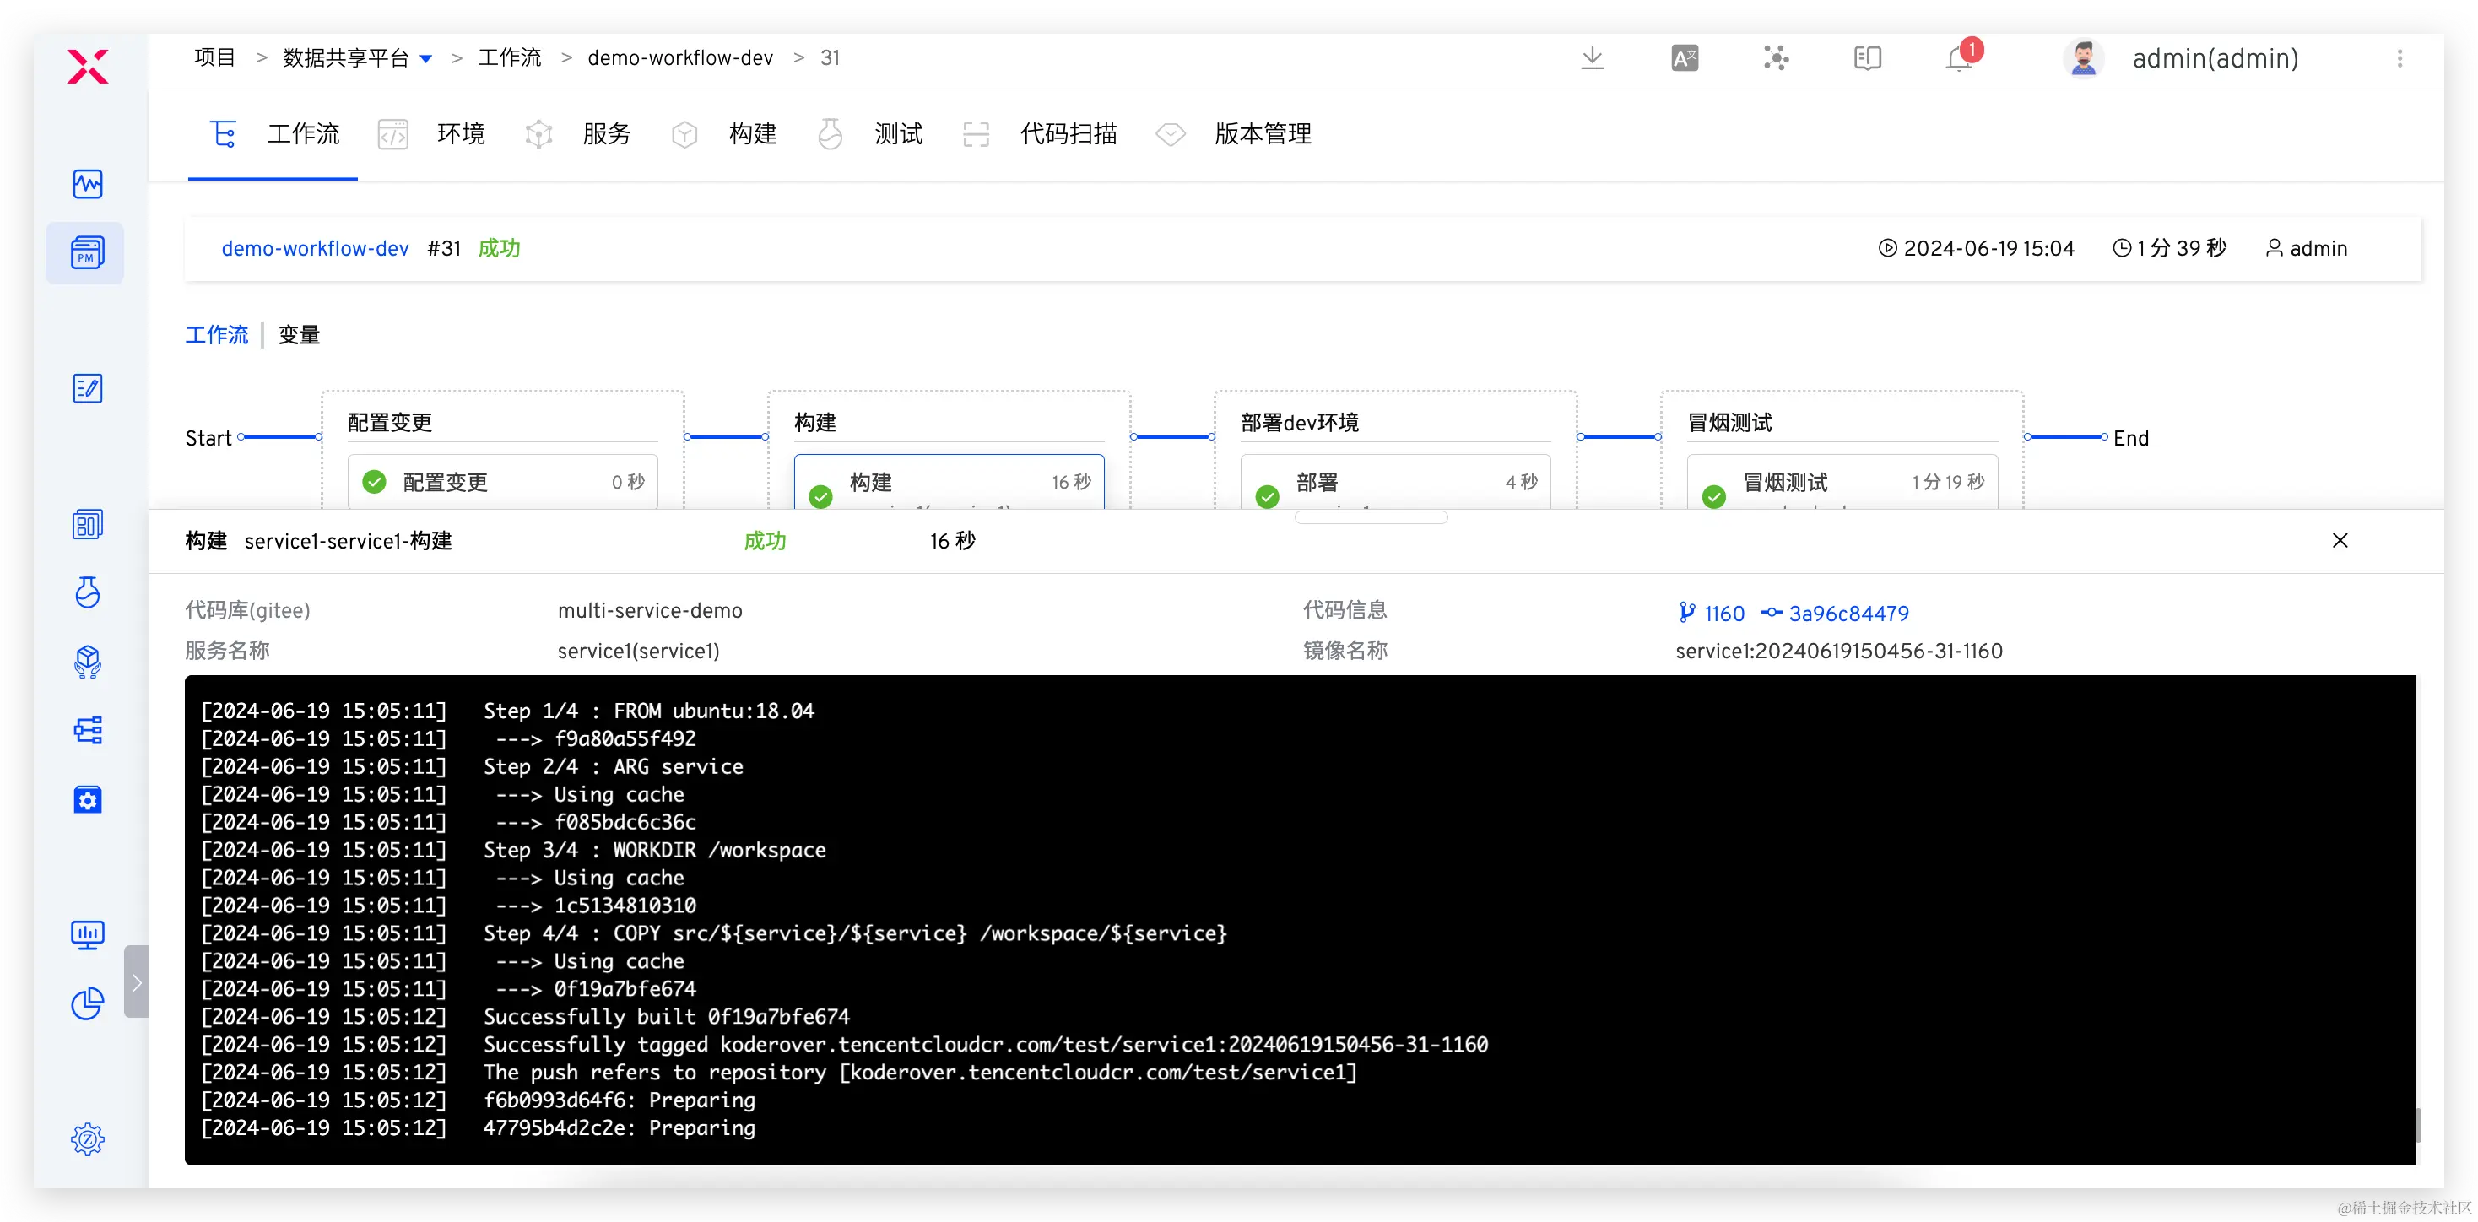Viewport: 2478px width, 1222px height.
Task: Switch to the 环境 tab
Action: point(460,133)
